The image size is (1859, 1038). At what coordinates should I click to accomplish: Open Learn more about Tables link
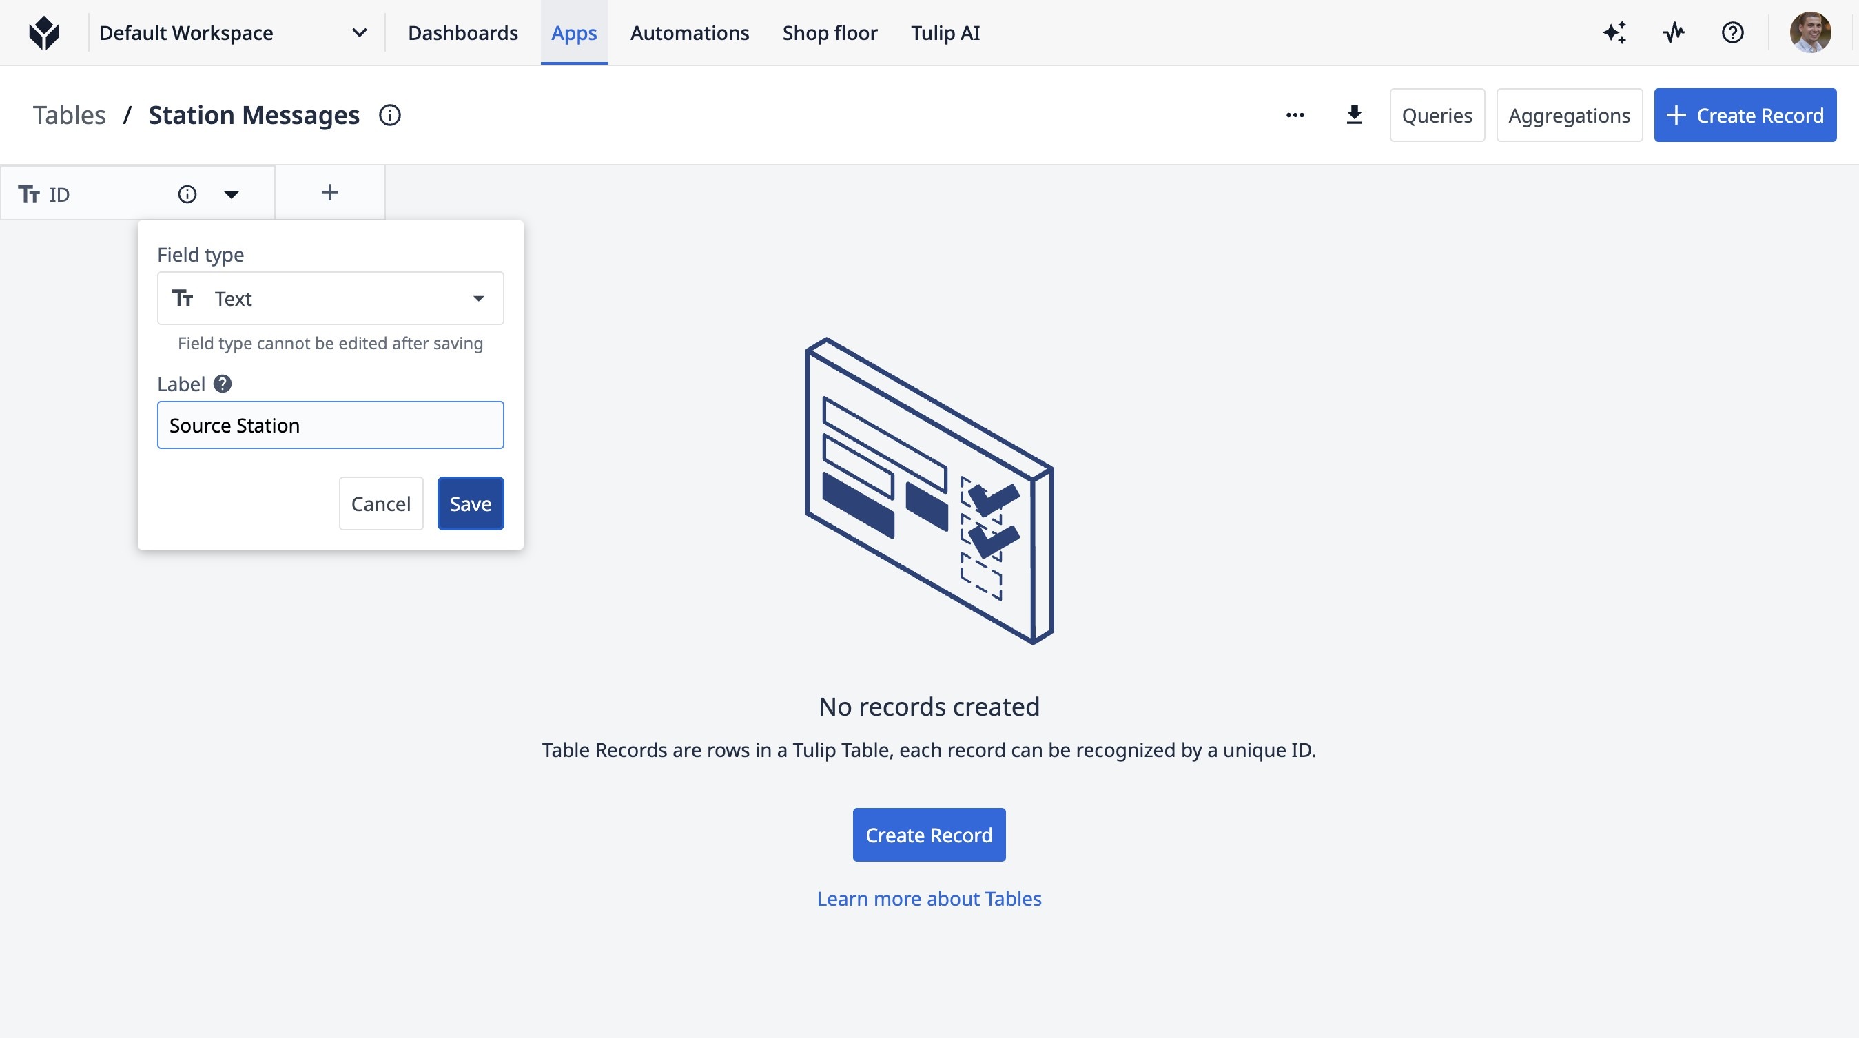point(929,899)
